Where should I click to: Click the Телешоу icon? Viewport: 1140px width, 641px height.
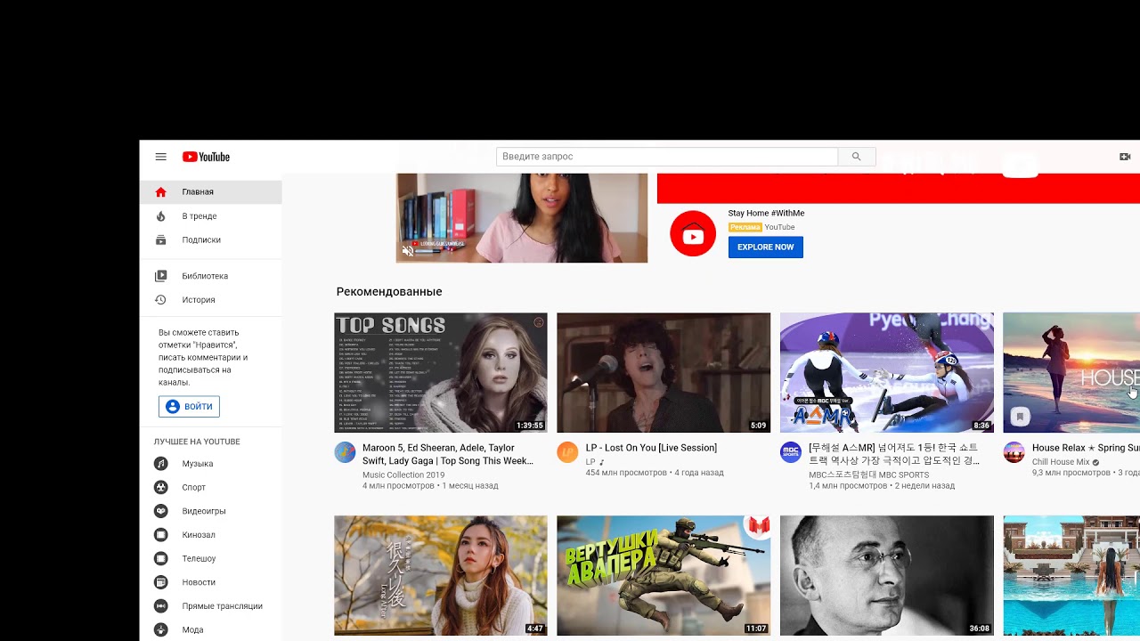(x=160, y=559)
